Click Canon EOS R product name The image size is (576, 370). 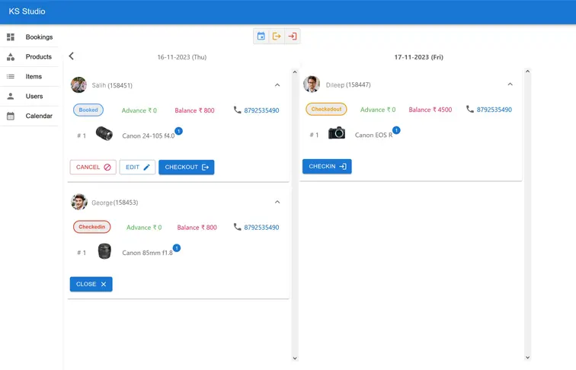pyautogui.click(x=373, y=135)
